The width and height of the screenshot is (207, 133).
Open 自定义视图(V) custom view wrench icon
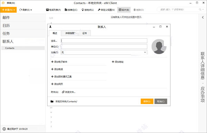99,10
